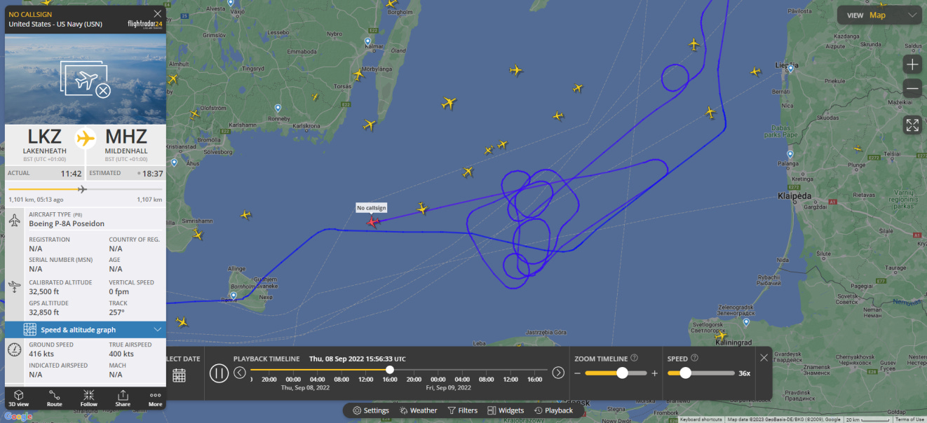Follow the aircraft on the map

89,398
